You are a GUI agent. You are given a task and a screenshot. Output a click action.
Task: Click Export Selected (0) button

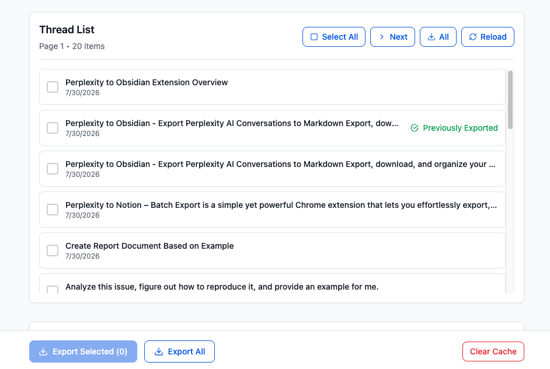[83, 351]
